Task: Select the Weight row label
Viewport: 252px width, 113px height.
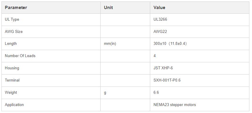Action: pyautogui.click(x=11, y=93)
